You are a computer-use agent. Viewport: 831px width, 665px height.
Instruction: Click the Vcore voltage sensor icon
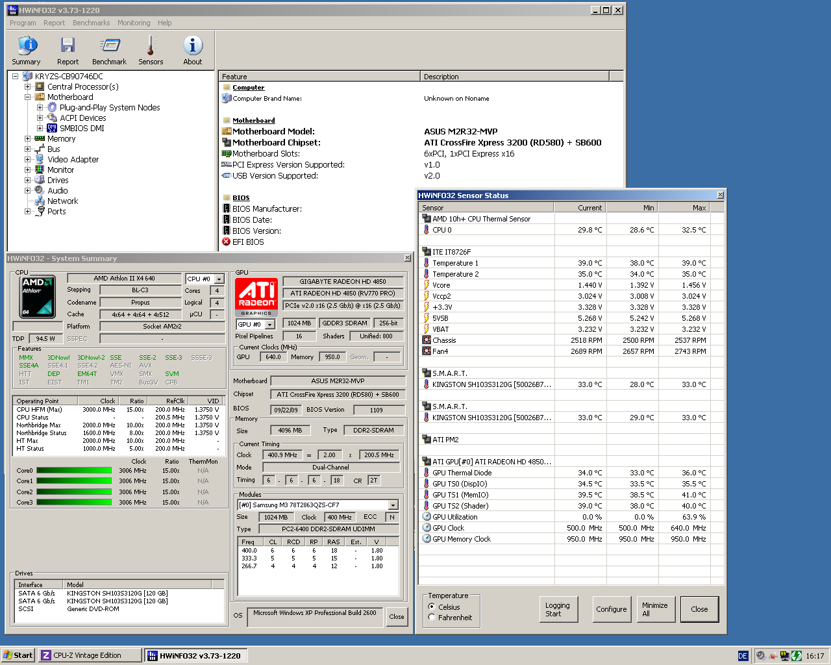tap(427, 285)
